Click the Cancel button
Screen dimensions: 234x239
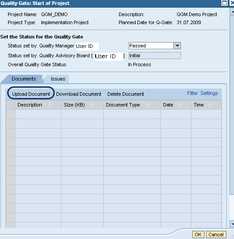coord(216,235)
